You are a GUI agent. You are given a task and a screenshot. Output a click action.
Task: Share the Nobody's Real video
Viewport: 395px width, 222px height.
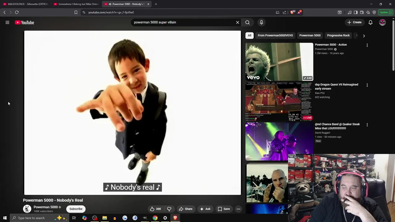[x=185, y=209]
